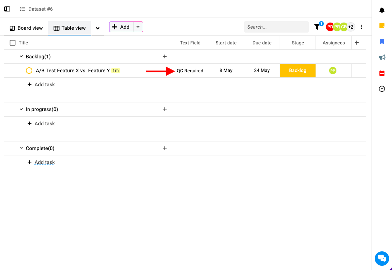Viewport: 392px width, 270px height.
Task: Click the PP assignee avatar in task row
Action: click(332, 71)
